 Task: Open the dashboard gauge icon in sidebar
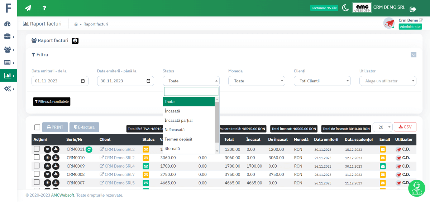[x=8, y=24]
